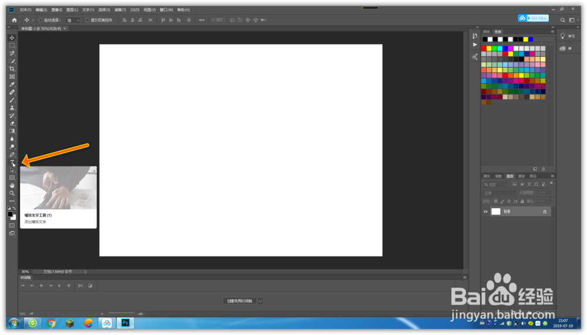Select the Zoom tool in the toolbox
Screen dimensions: 587x335
point(12,194)
